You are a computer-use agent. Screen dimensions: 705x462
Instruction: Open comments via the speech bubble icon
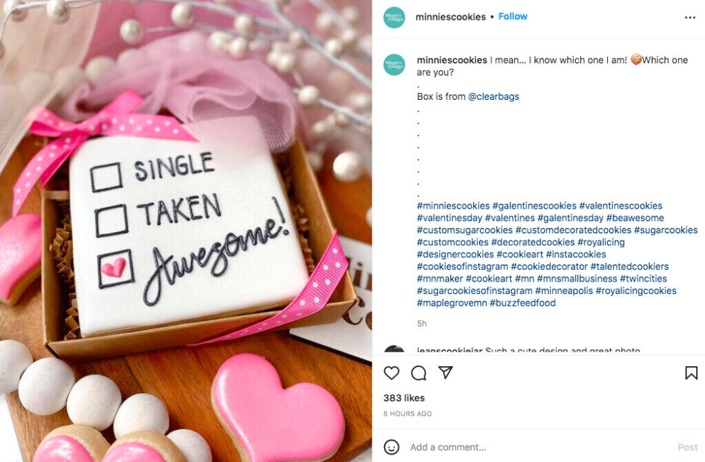[417, 372]
